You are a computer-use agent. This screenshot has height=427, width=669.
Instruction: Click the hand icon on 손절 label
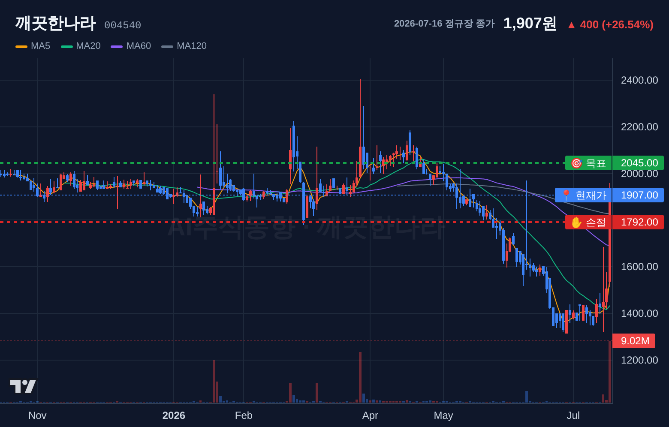pyautogui.click(x=576, y=223)
